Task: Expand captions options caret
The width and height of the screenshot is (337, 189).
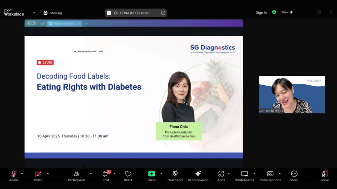Action: point(280,174)
